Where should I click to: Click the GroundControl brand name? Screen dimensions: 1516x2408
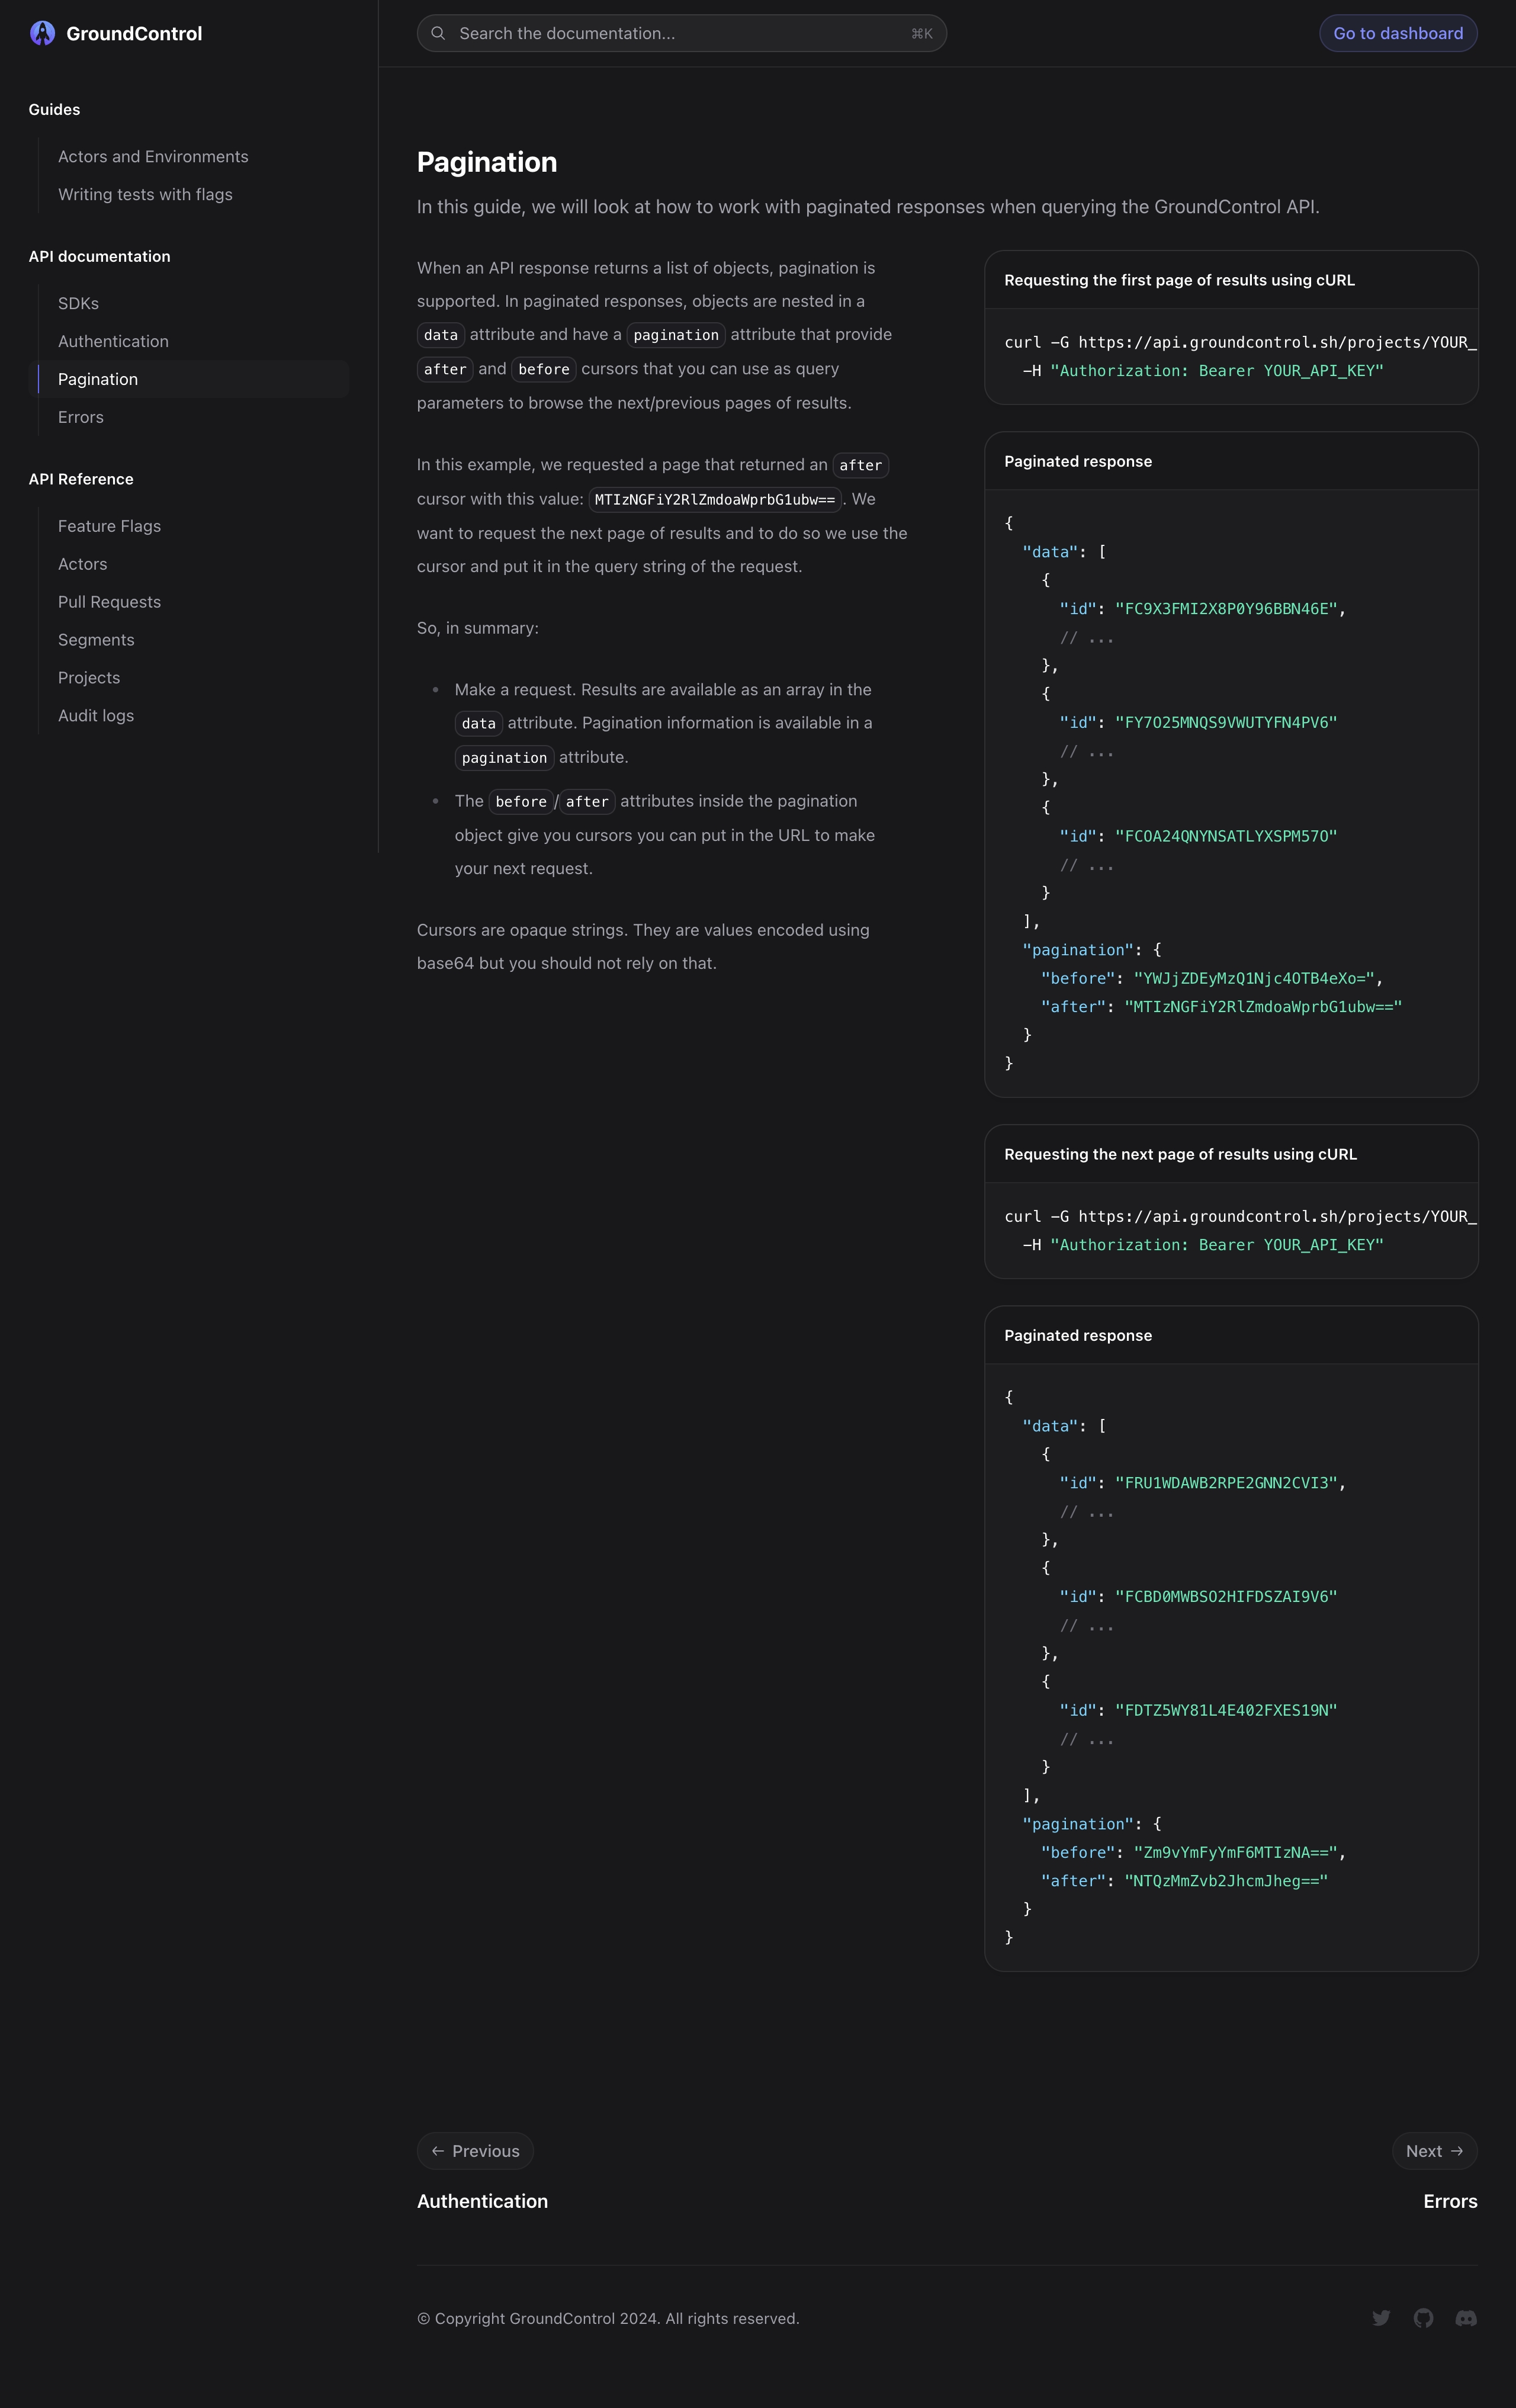[x=134, y=34]
